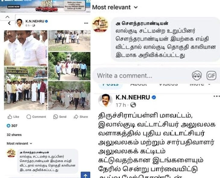Focus the Write a comment field

tap(142, 76)
